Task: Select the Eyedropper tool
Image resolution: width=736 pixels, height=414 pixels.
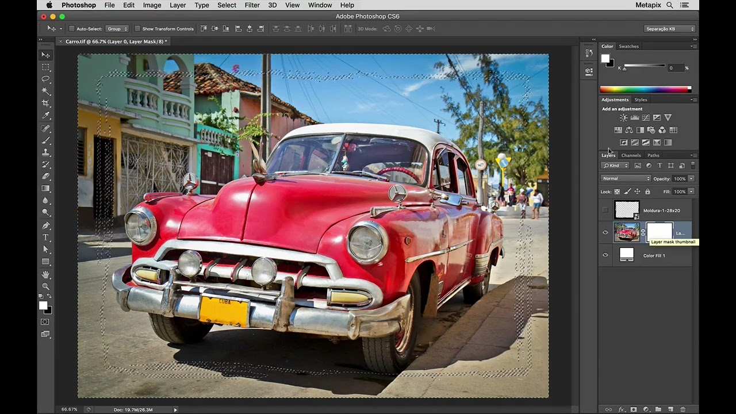Action: (45, 116)
